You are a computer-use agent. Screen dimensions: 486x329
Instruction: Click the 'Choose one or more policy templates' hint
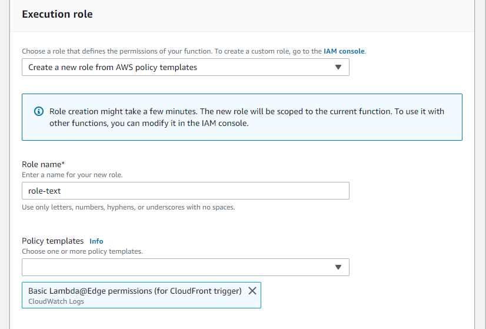[82, 251]
